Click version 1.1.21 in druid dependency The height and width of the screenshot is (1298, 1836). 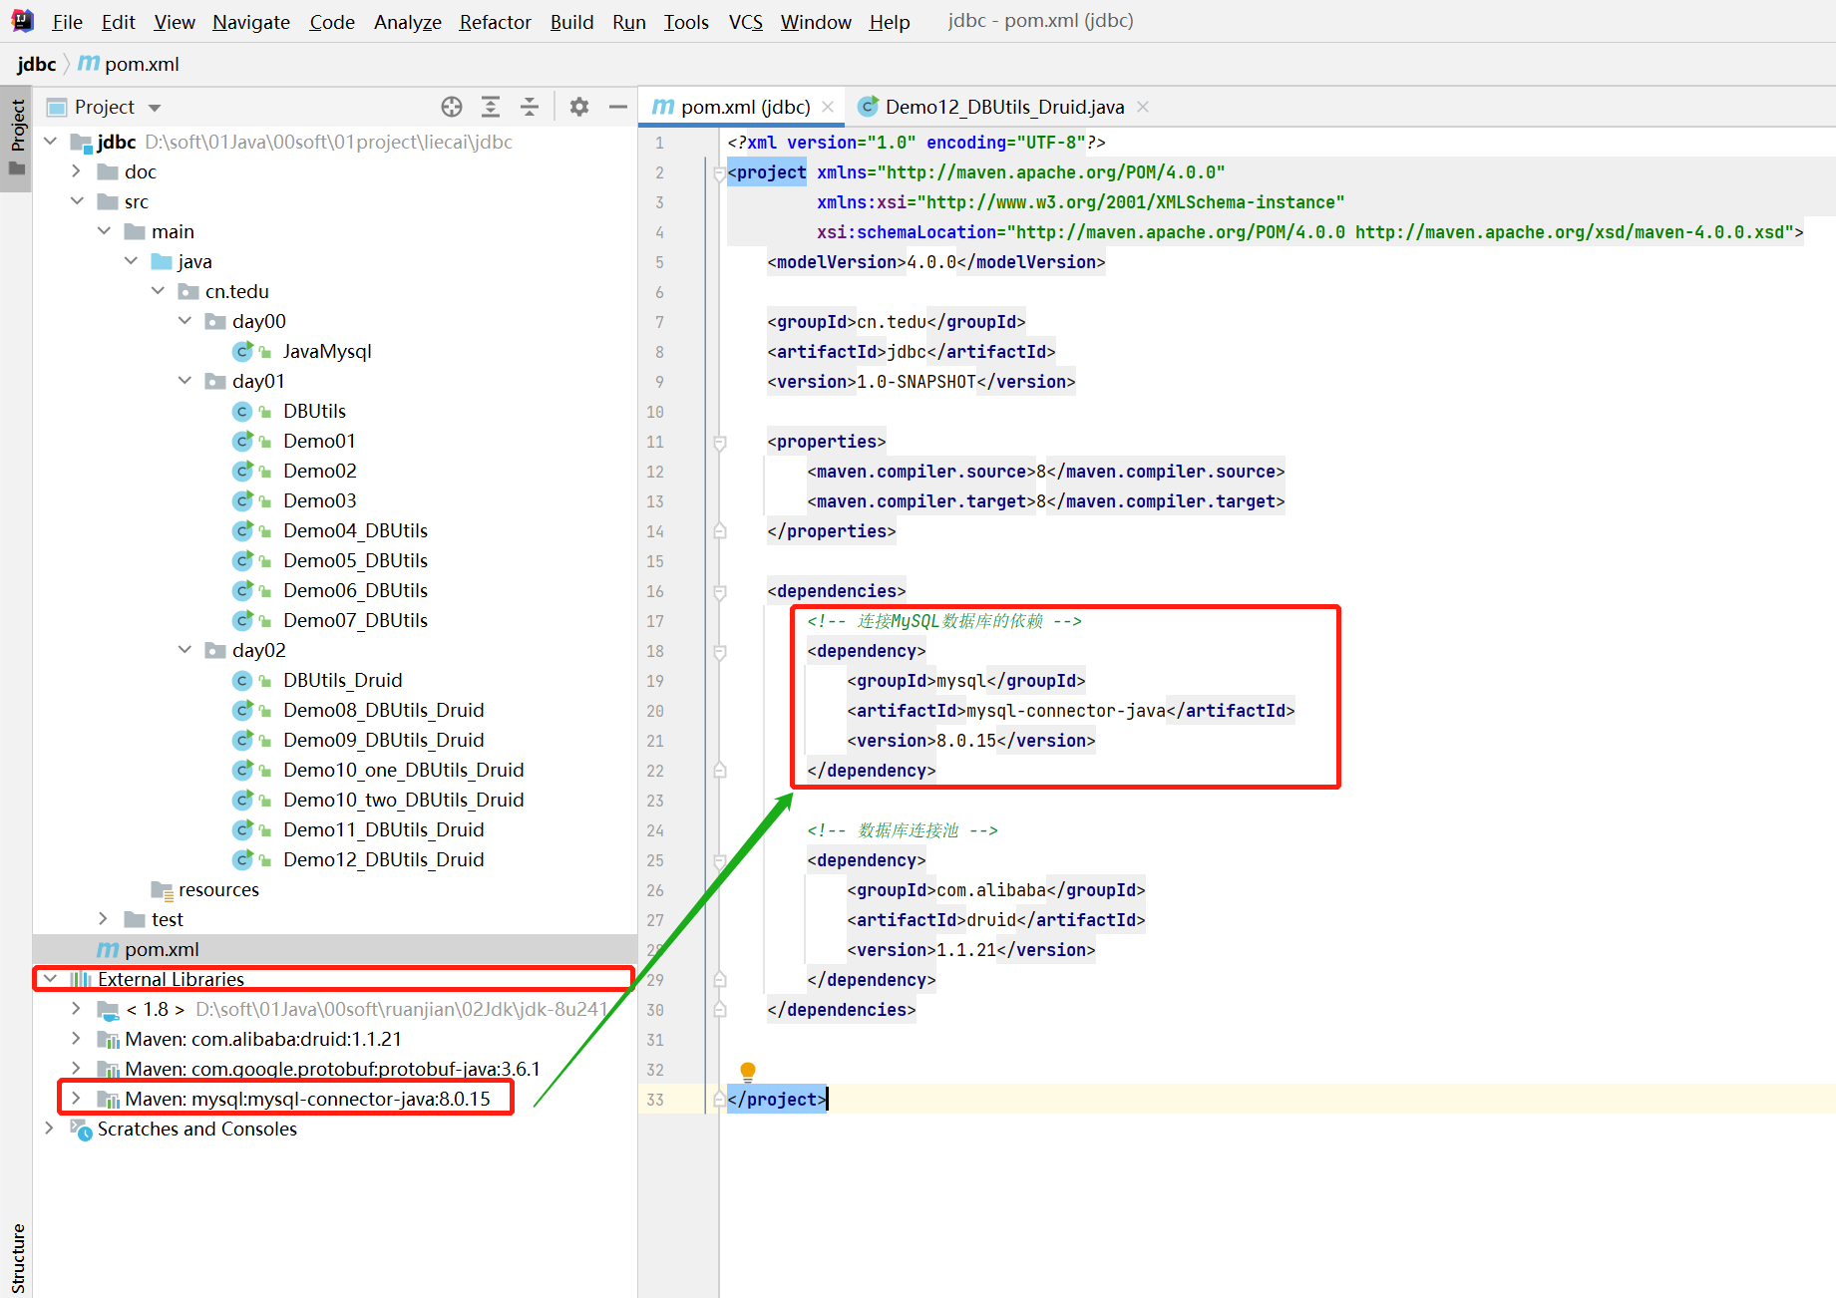click(x=966, y=950)
